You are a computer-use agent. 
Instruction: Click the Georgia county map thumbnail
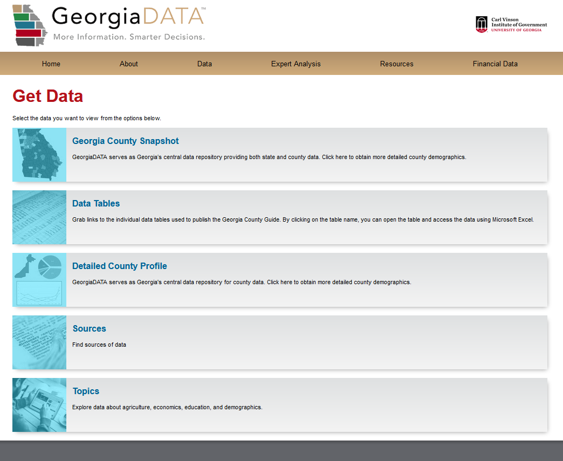(39, 155)
